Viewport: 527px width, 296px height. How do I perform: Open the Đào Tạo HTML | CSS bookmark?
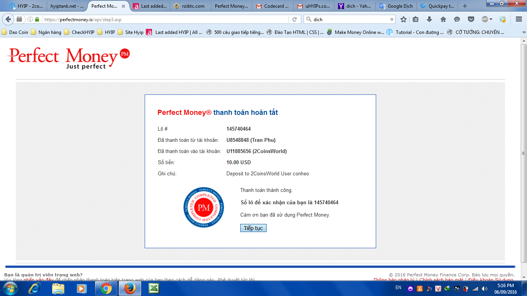[295, 32]
